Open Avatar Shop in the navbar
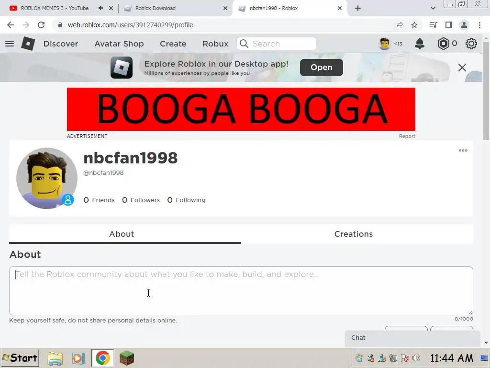 pyautogui.click(x=119, y=44)
